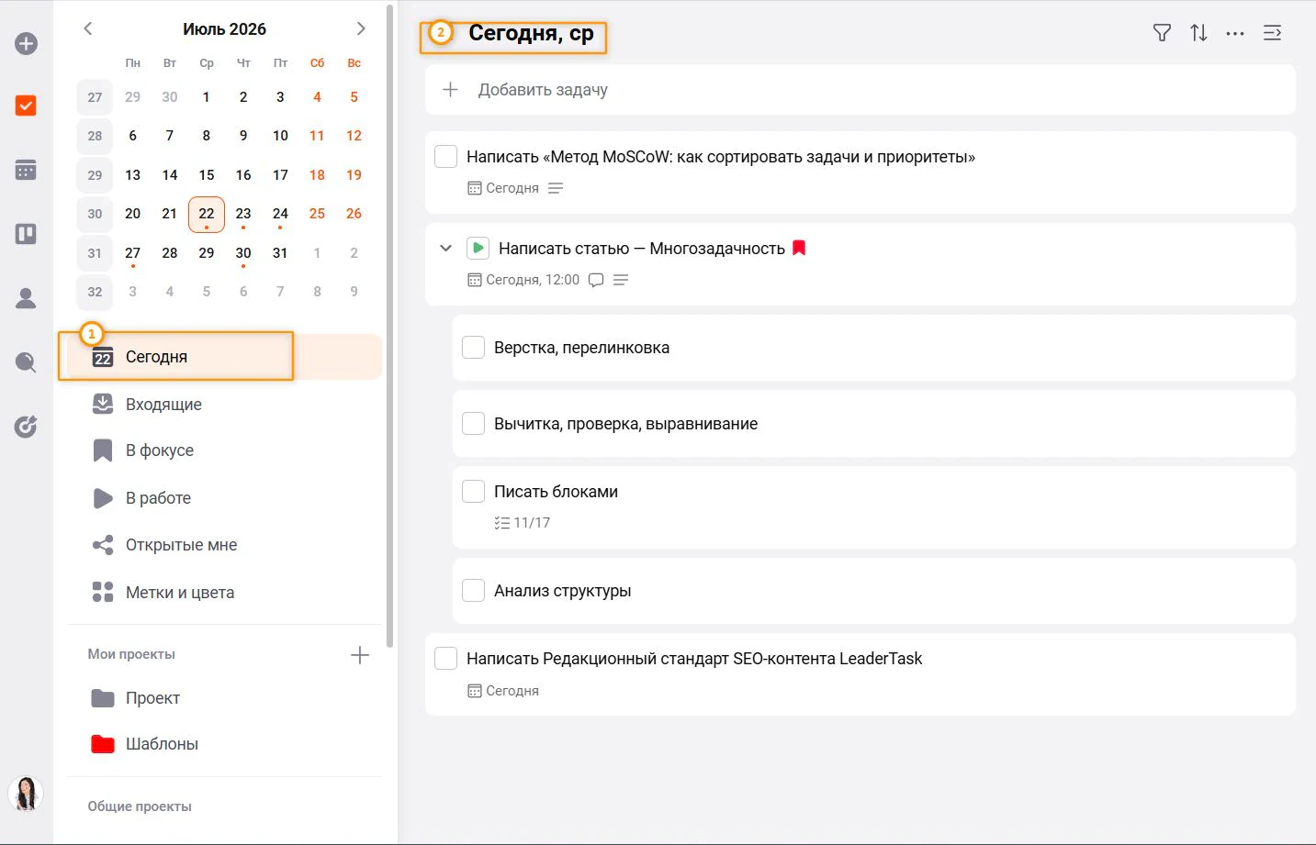Click the plus to add a new project
Image resolution: width=1316 pixels, height=845 pixels.
coord(360,655)
